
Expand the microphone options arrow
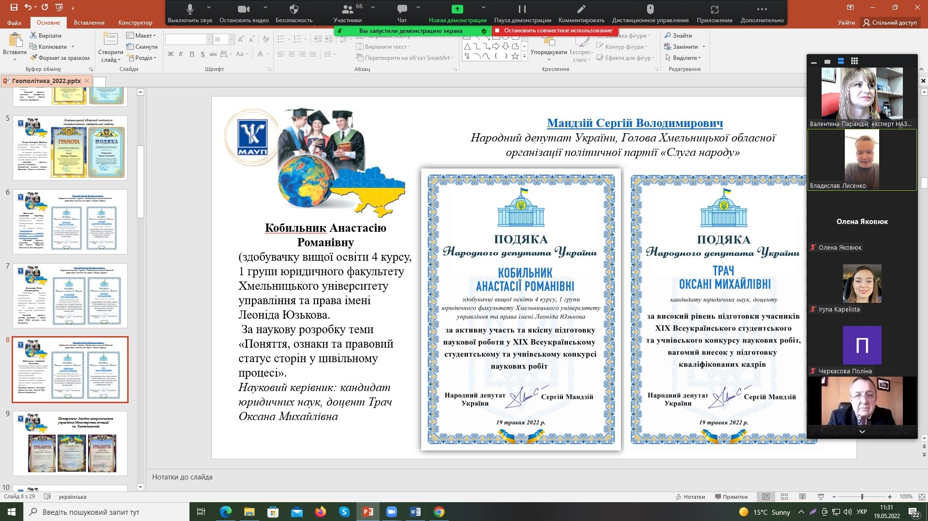209,8
